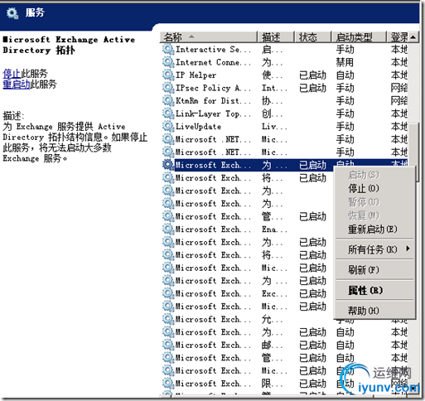Sort by the 启动类型 column header
Screen dimensions: 425x401
tap(359, 36)
